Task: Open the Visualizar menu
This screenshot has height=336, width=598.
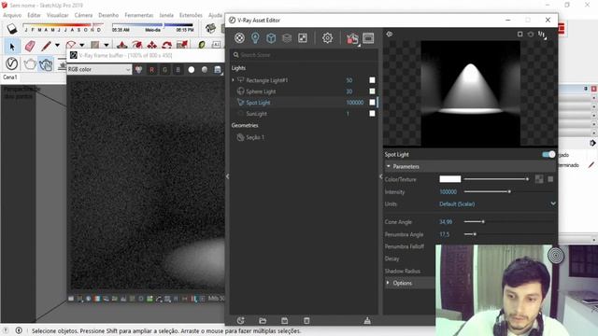Action: point(58,15)
